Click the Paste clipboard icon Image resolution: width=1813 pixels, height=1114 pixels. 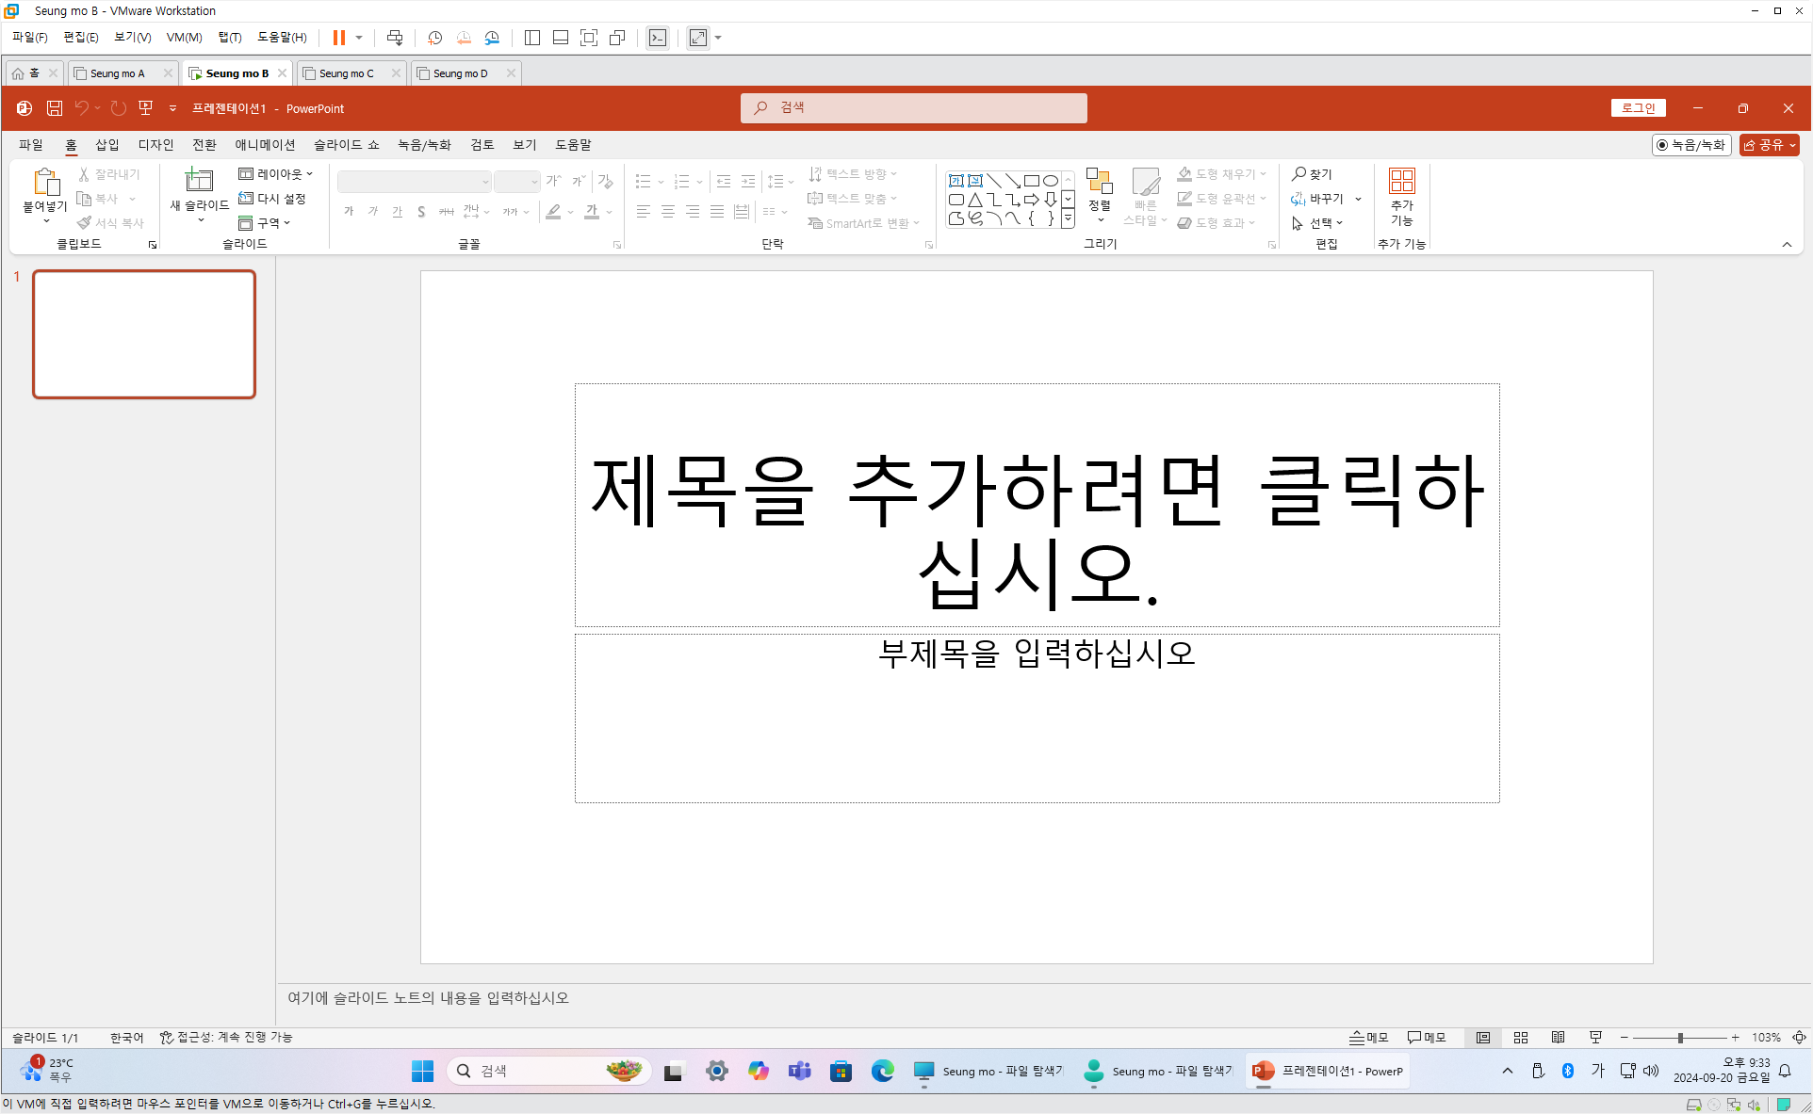click(45, 182)
